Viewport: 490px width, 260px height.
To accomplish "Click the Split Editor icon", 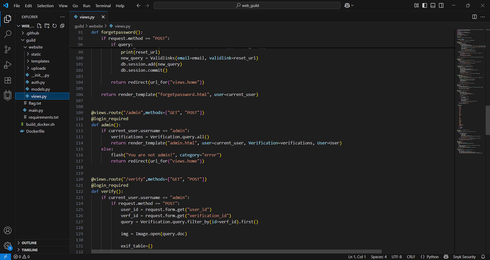I will tap(475, 17).
